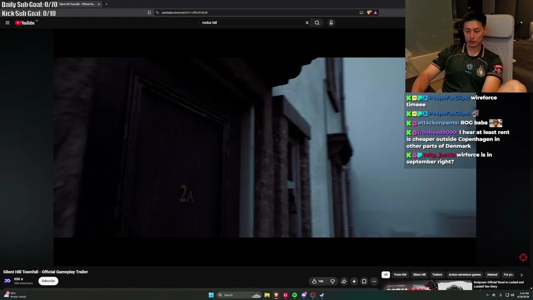This screenshot has width=533, height=300.
Task: Select the "Related" filter chip
Action: [492, 275]
